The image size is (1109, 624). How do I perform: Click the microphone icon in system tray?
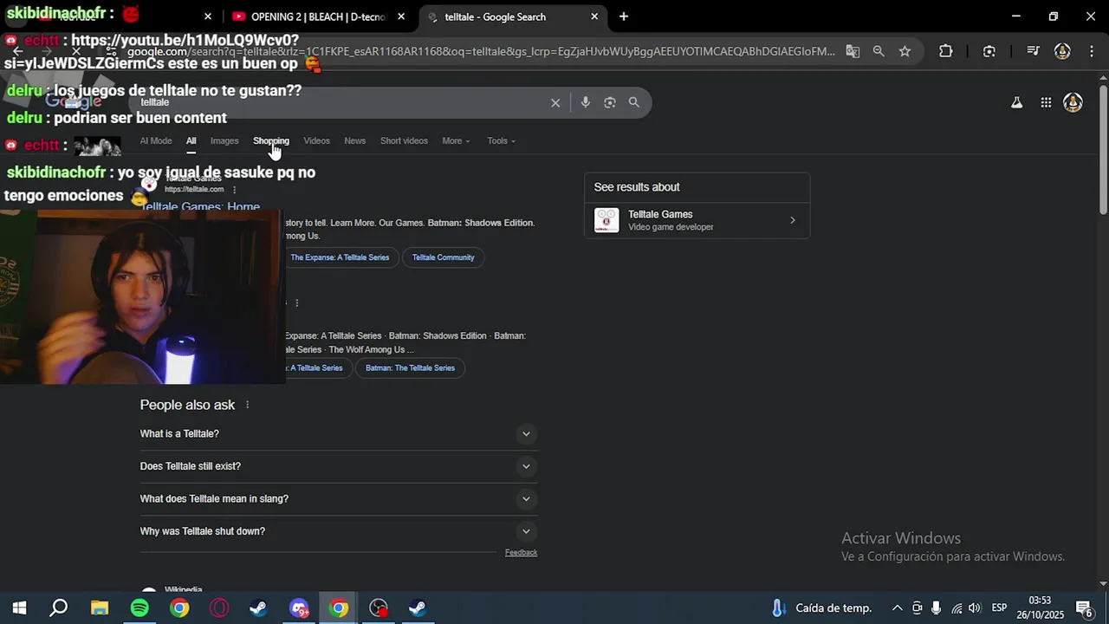(x=937, y=608)
